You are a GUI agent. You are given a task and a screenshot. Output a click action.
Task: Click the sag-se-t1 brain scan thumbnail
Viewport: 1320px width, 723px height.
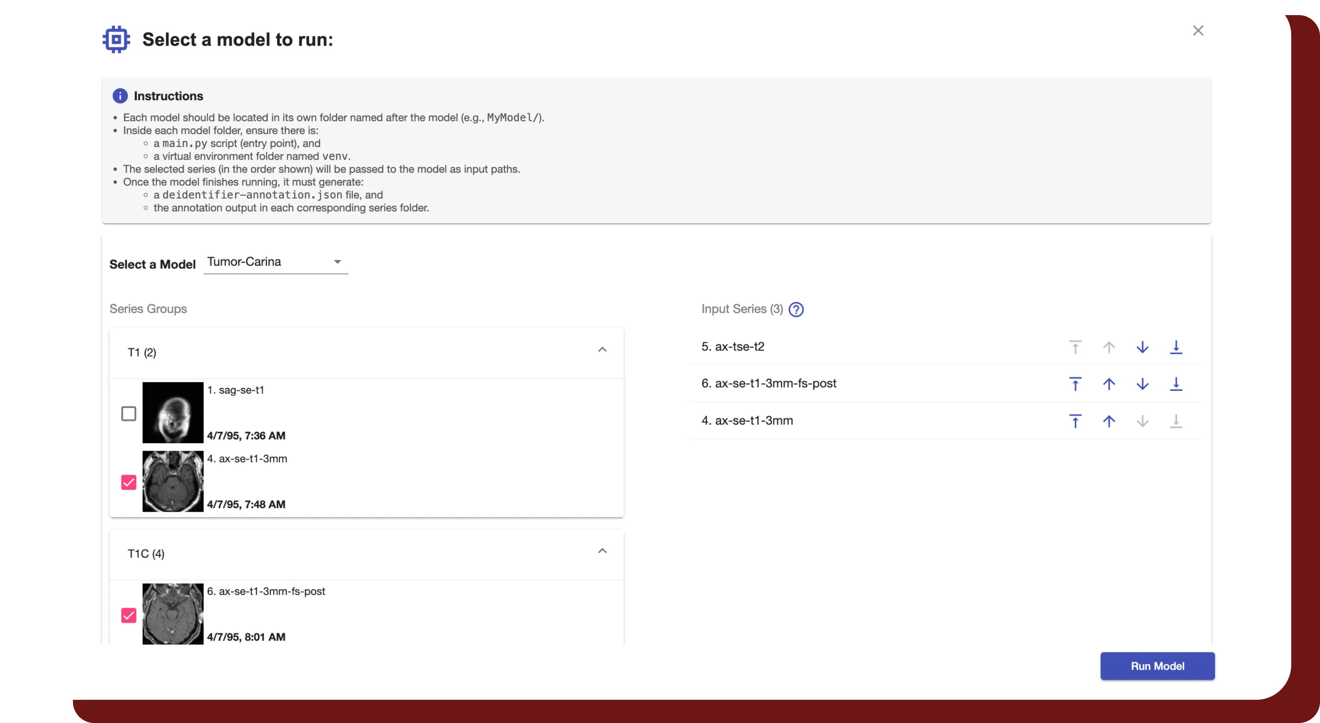[173, 412]
